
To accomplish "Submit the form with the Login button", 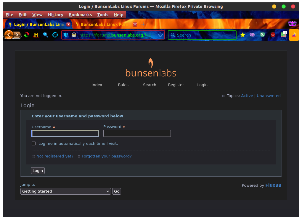I will coord(38,170).
